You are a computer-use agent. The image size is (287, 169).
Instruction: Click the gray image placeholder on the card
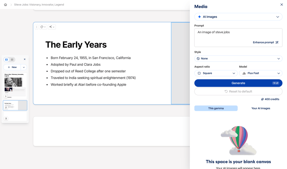click(180, 63)
